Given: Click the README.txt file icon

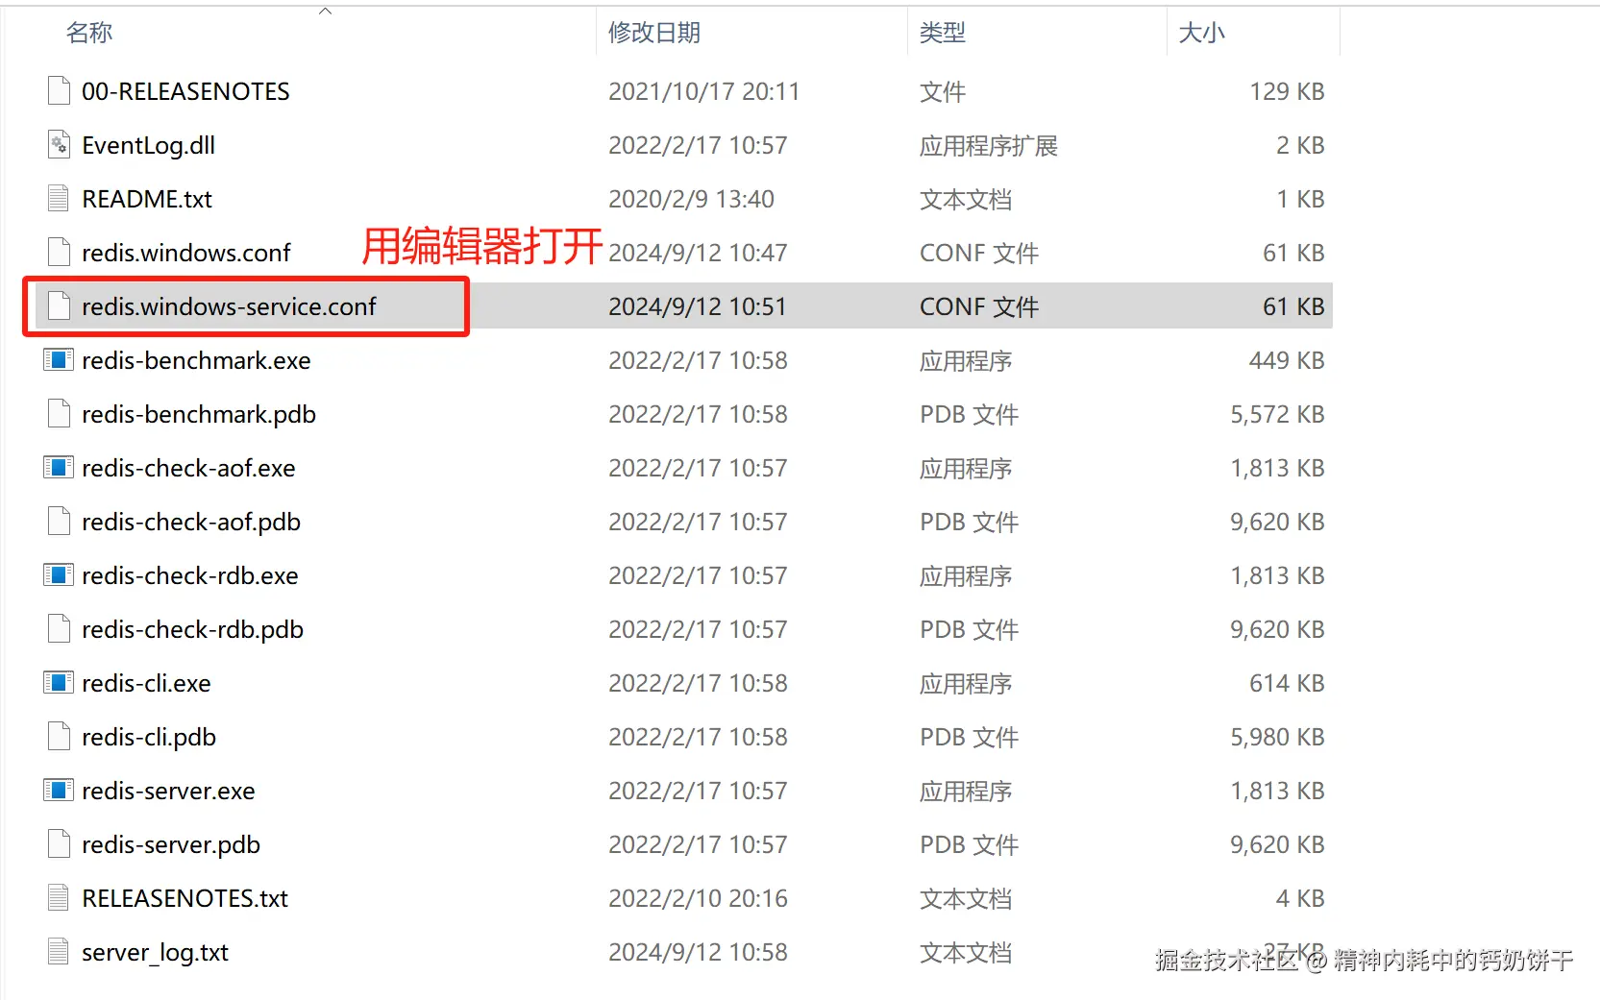Looking at the screenshot, I should tap(59, 199).
